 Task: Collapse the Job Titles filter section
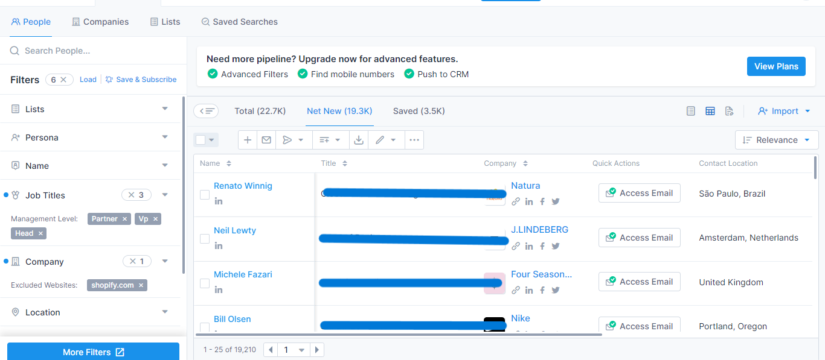(x=165, y=195)
